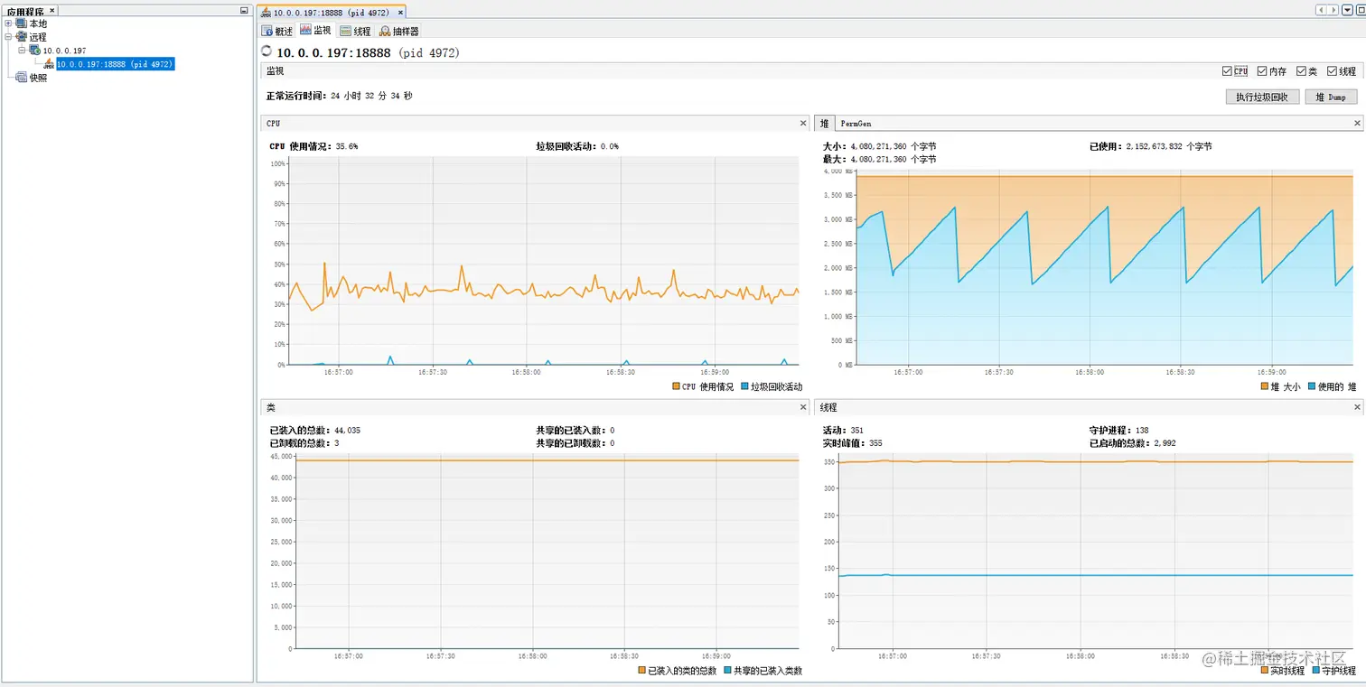Close the 类 chart panel
Image resolution: width=1366 pixels, height=687 pixels.
(803, 407)
